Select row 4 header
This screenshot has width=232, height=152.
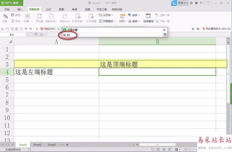coord(7,72)
